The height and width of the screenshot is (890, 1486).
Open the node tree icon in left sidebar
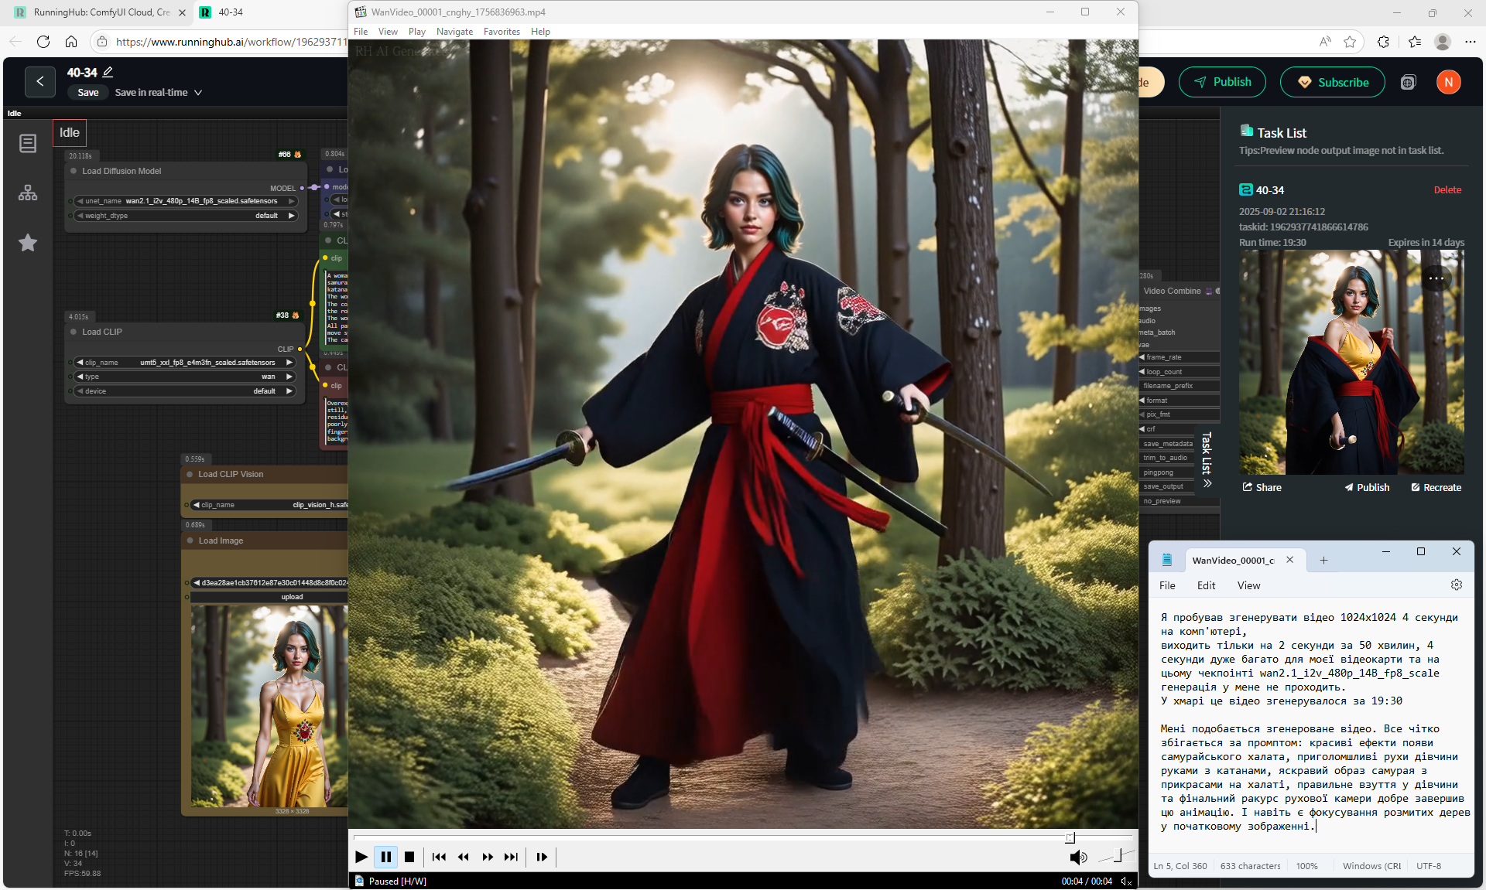[28, 193]
